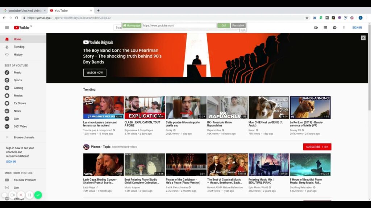Open a new browser tab

(98, 10)
